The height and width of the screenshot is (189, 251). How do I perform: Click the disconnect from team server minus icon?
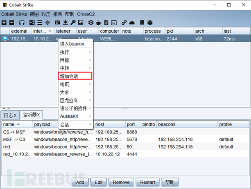(x=11, y=22)
